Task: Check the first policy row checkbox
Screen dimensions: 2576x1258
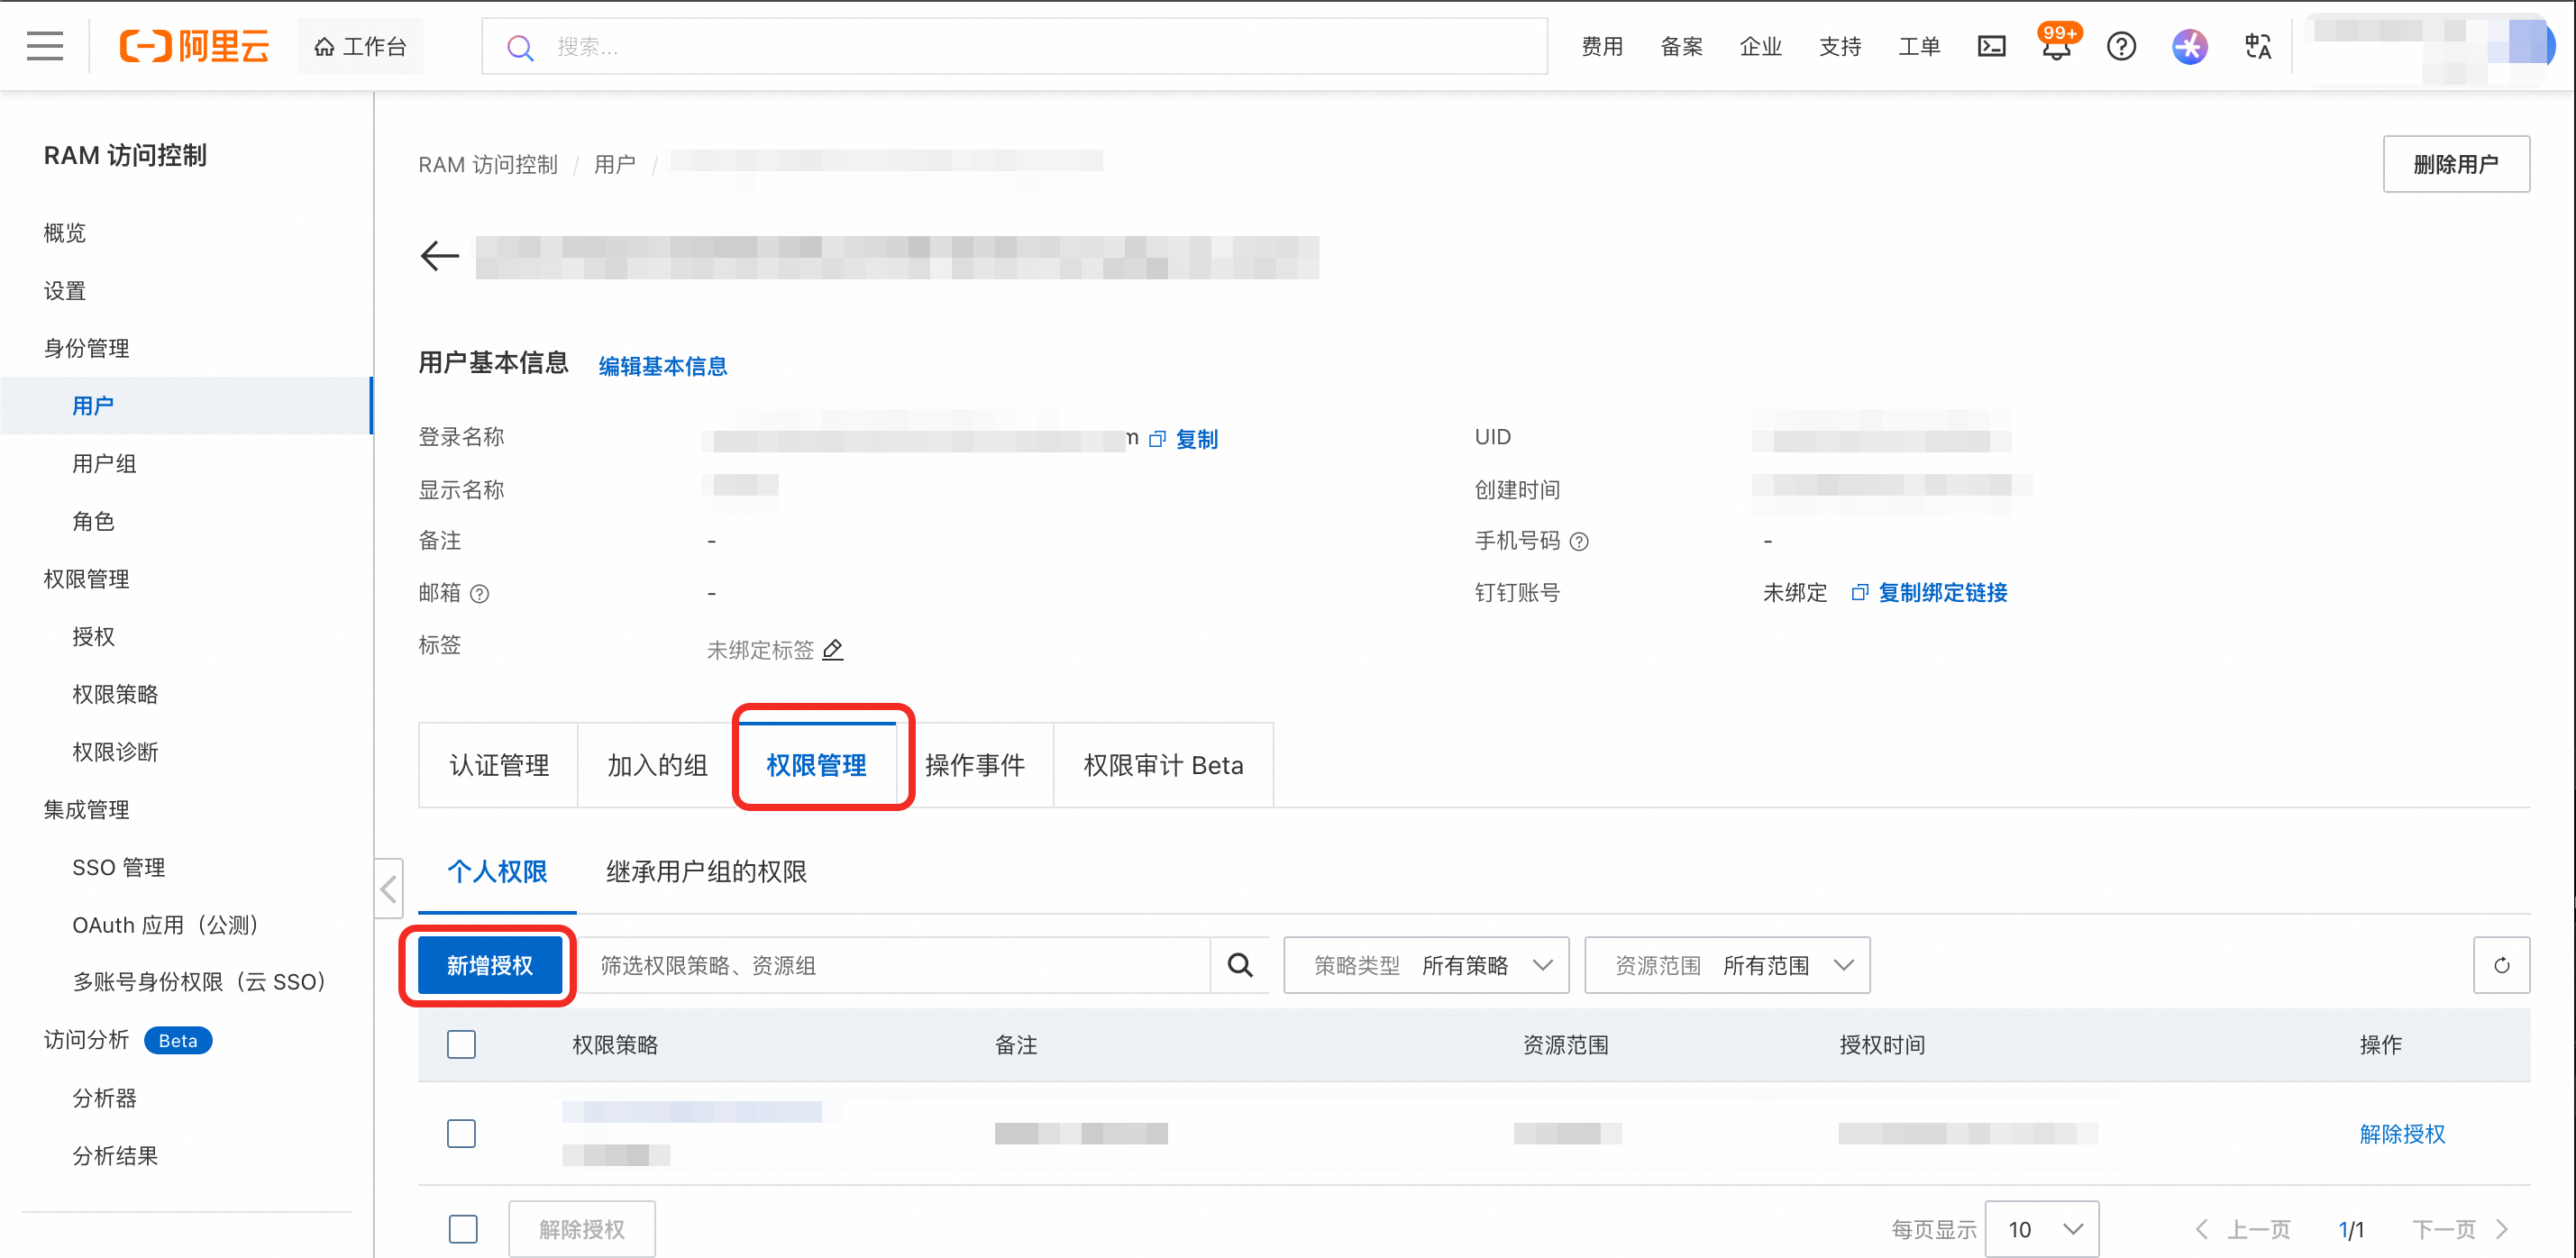Action: tap(461, 1133)
